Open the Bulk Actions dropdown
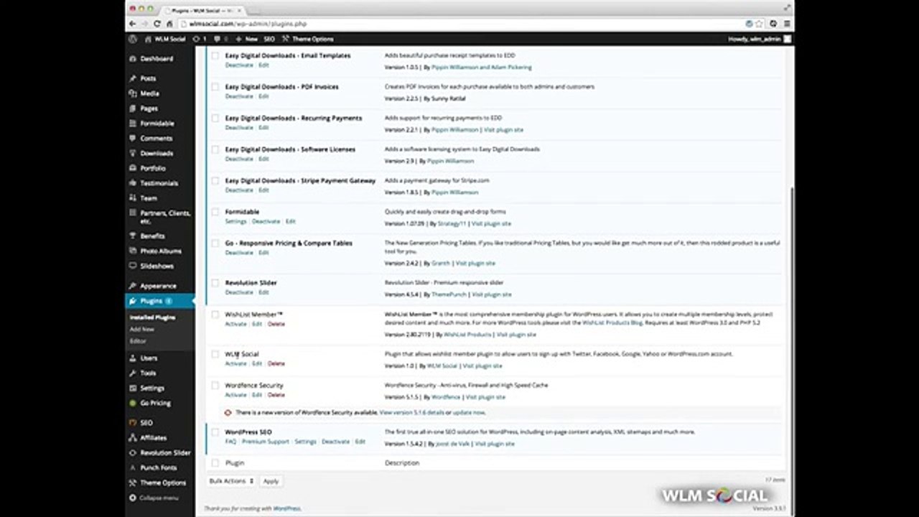 [231, 481]
